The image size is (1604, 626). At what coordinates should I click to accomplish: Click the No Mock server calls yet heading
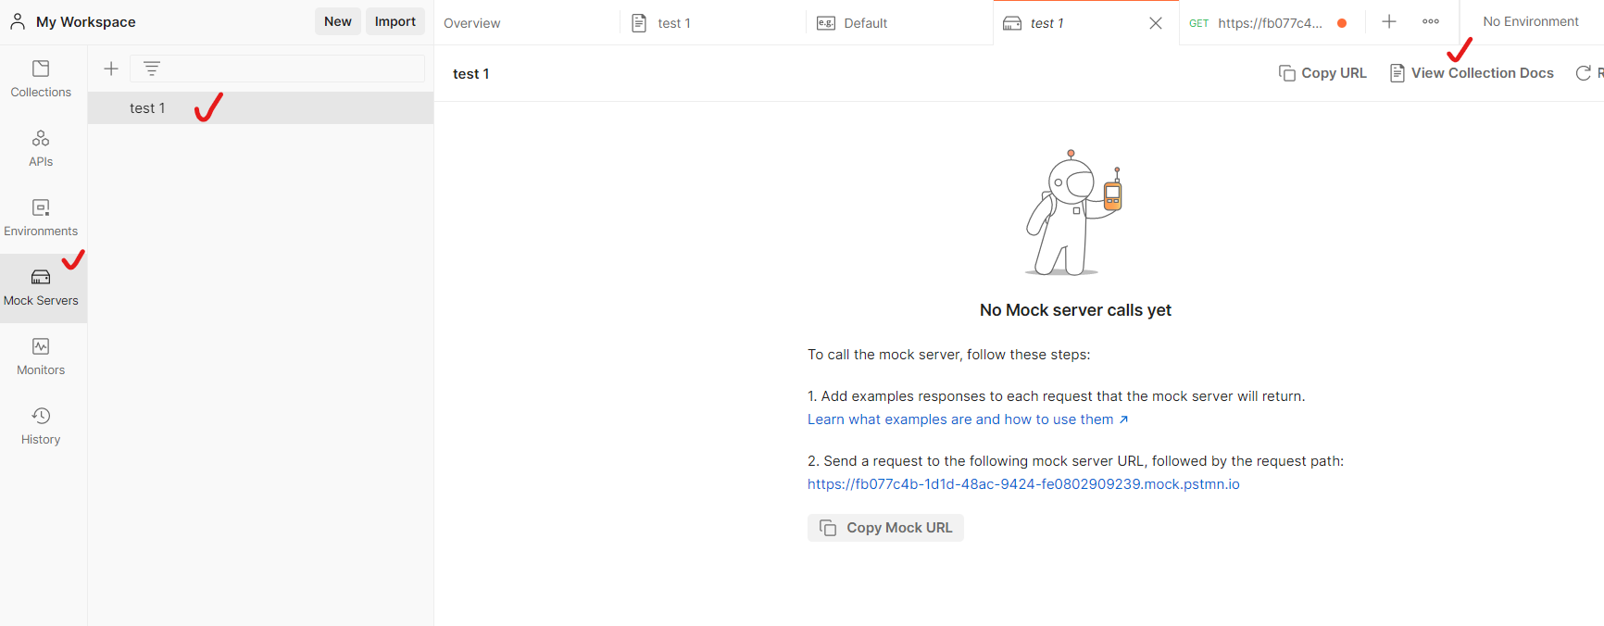[x=1075, y=310]
